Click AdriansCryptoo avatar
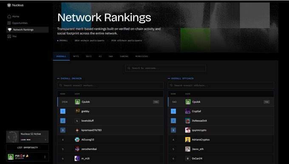Viewport: 289px width, 164px height. pos(188,139)
